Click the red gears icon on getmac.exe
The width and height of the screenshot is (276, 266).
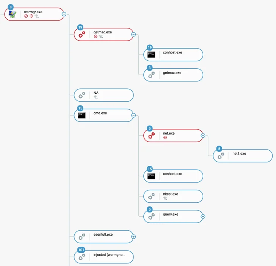82,35
